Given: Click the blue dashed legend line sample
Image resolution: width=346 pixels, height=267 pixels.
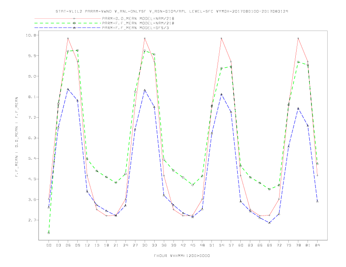Looking at the screenshot, I should [x=68, y=28].
